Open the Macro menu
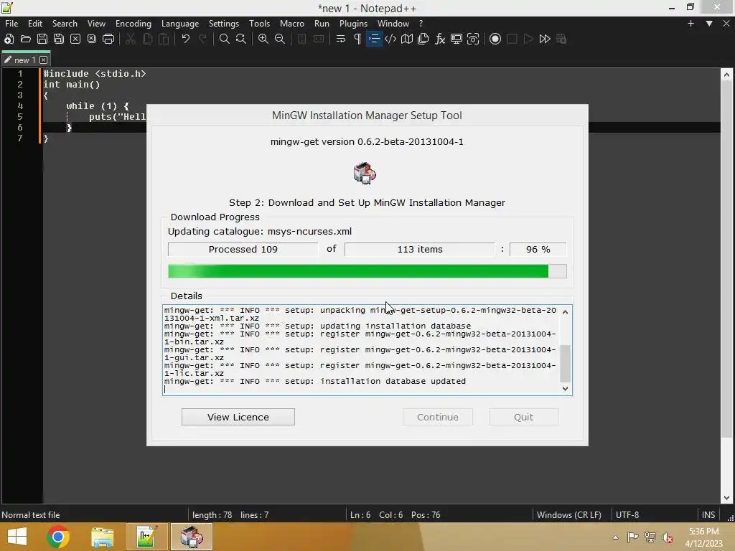 [292, 24]
